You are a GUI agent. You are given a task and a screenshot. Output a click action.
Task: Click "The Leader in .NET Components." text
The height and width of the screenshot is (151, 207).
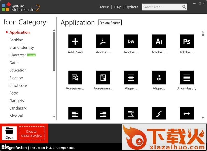coord(53,148)
